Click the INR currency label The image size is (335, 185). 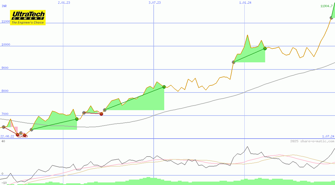(4, 6)
